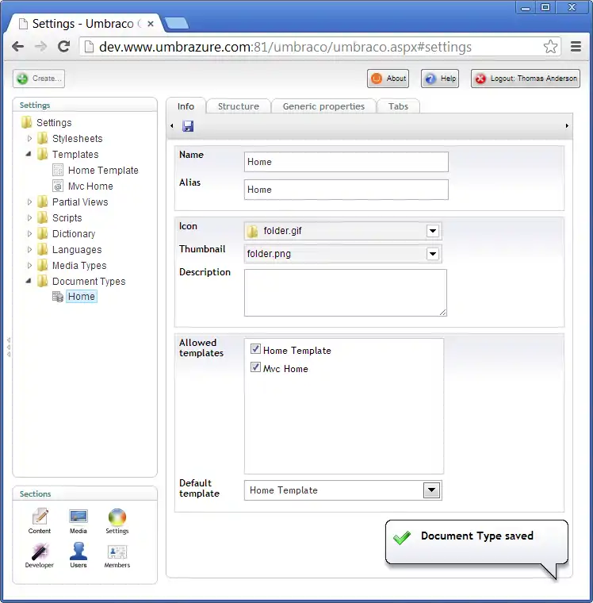Open the Members section

(x=117, y=555)
